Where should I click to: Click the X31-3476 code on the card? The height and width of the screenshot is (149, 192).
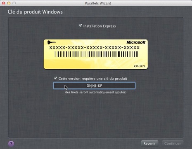[x=140, y=66]
